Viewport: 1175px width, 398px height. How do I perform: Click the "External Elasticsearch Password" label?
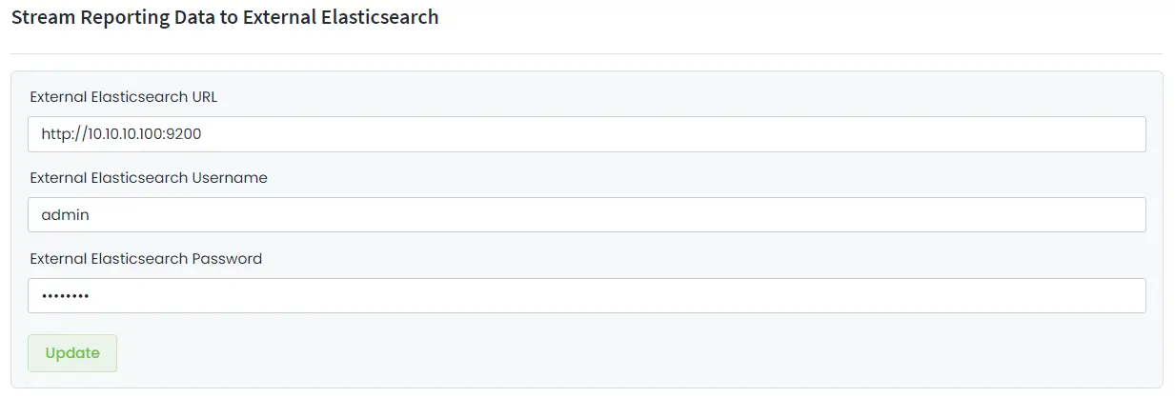point(146,259)
